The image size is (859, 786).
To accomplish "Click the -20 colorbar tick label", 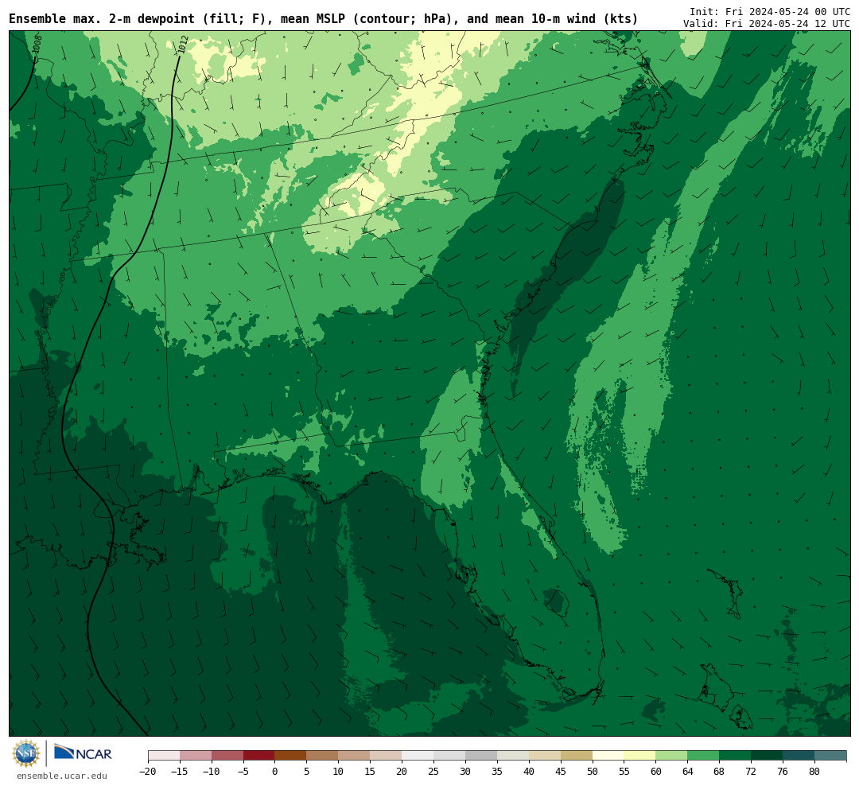I will [147, 772].
